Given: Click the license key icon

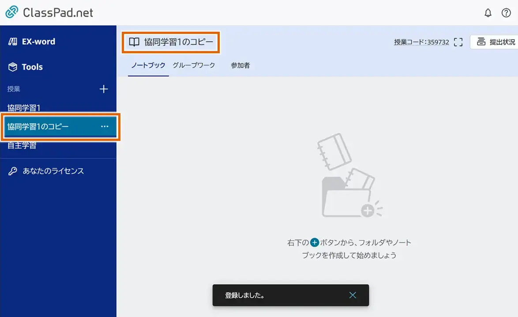Looking at the screenshot, I should pos(13,171).
